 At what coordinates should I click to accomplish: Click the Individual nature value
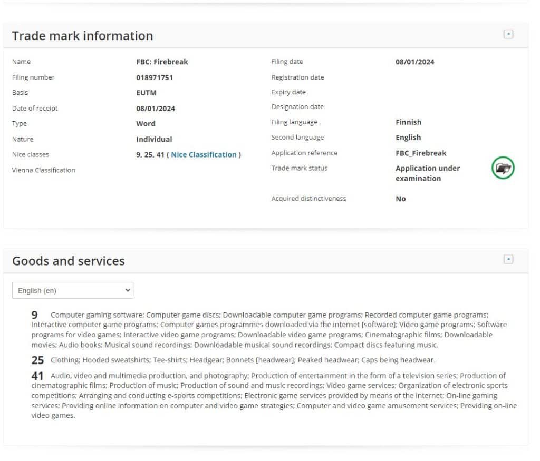click(154, 140)
